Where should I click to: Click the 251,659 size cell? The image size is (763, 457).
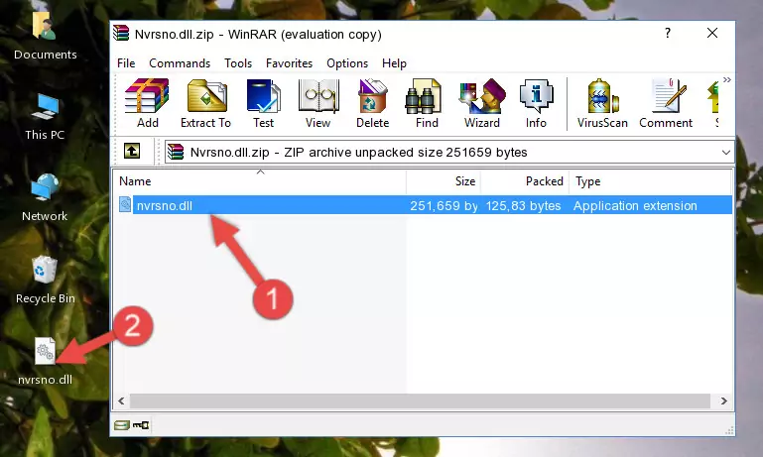click(444, 205)
